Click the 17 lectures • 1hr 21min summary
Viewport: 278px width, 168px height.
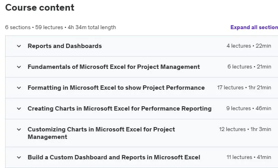pyautogui.click(x=244, y=88)
